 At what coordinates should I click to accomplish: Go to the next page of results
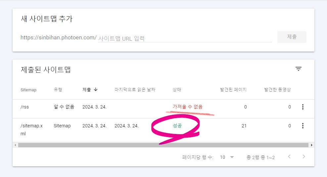click(304, 156)
